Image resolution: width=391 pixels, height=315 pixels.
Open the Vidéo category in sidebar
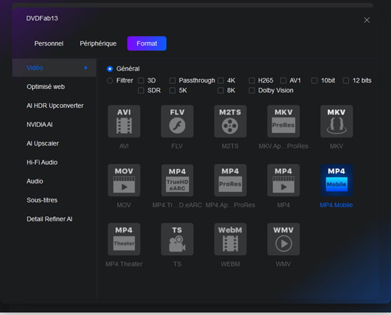[54, 68]
